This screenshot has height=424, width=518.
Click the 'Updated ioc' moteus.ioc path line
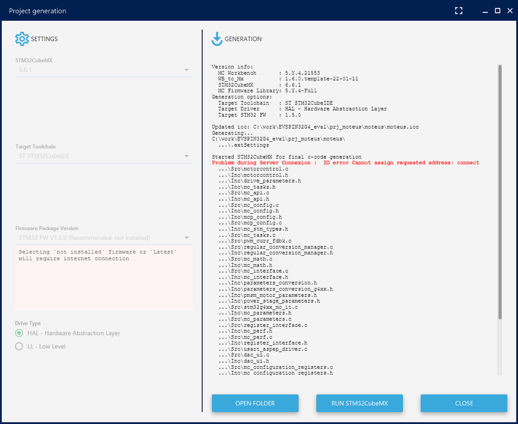coord(315,127)
